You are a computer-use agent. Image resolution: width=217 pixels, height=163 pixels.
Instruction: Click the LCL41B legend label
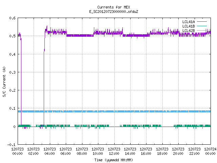pyautogui.click(x=189, y=26)
